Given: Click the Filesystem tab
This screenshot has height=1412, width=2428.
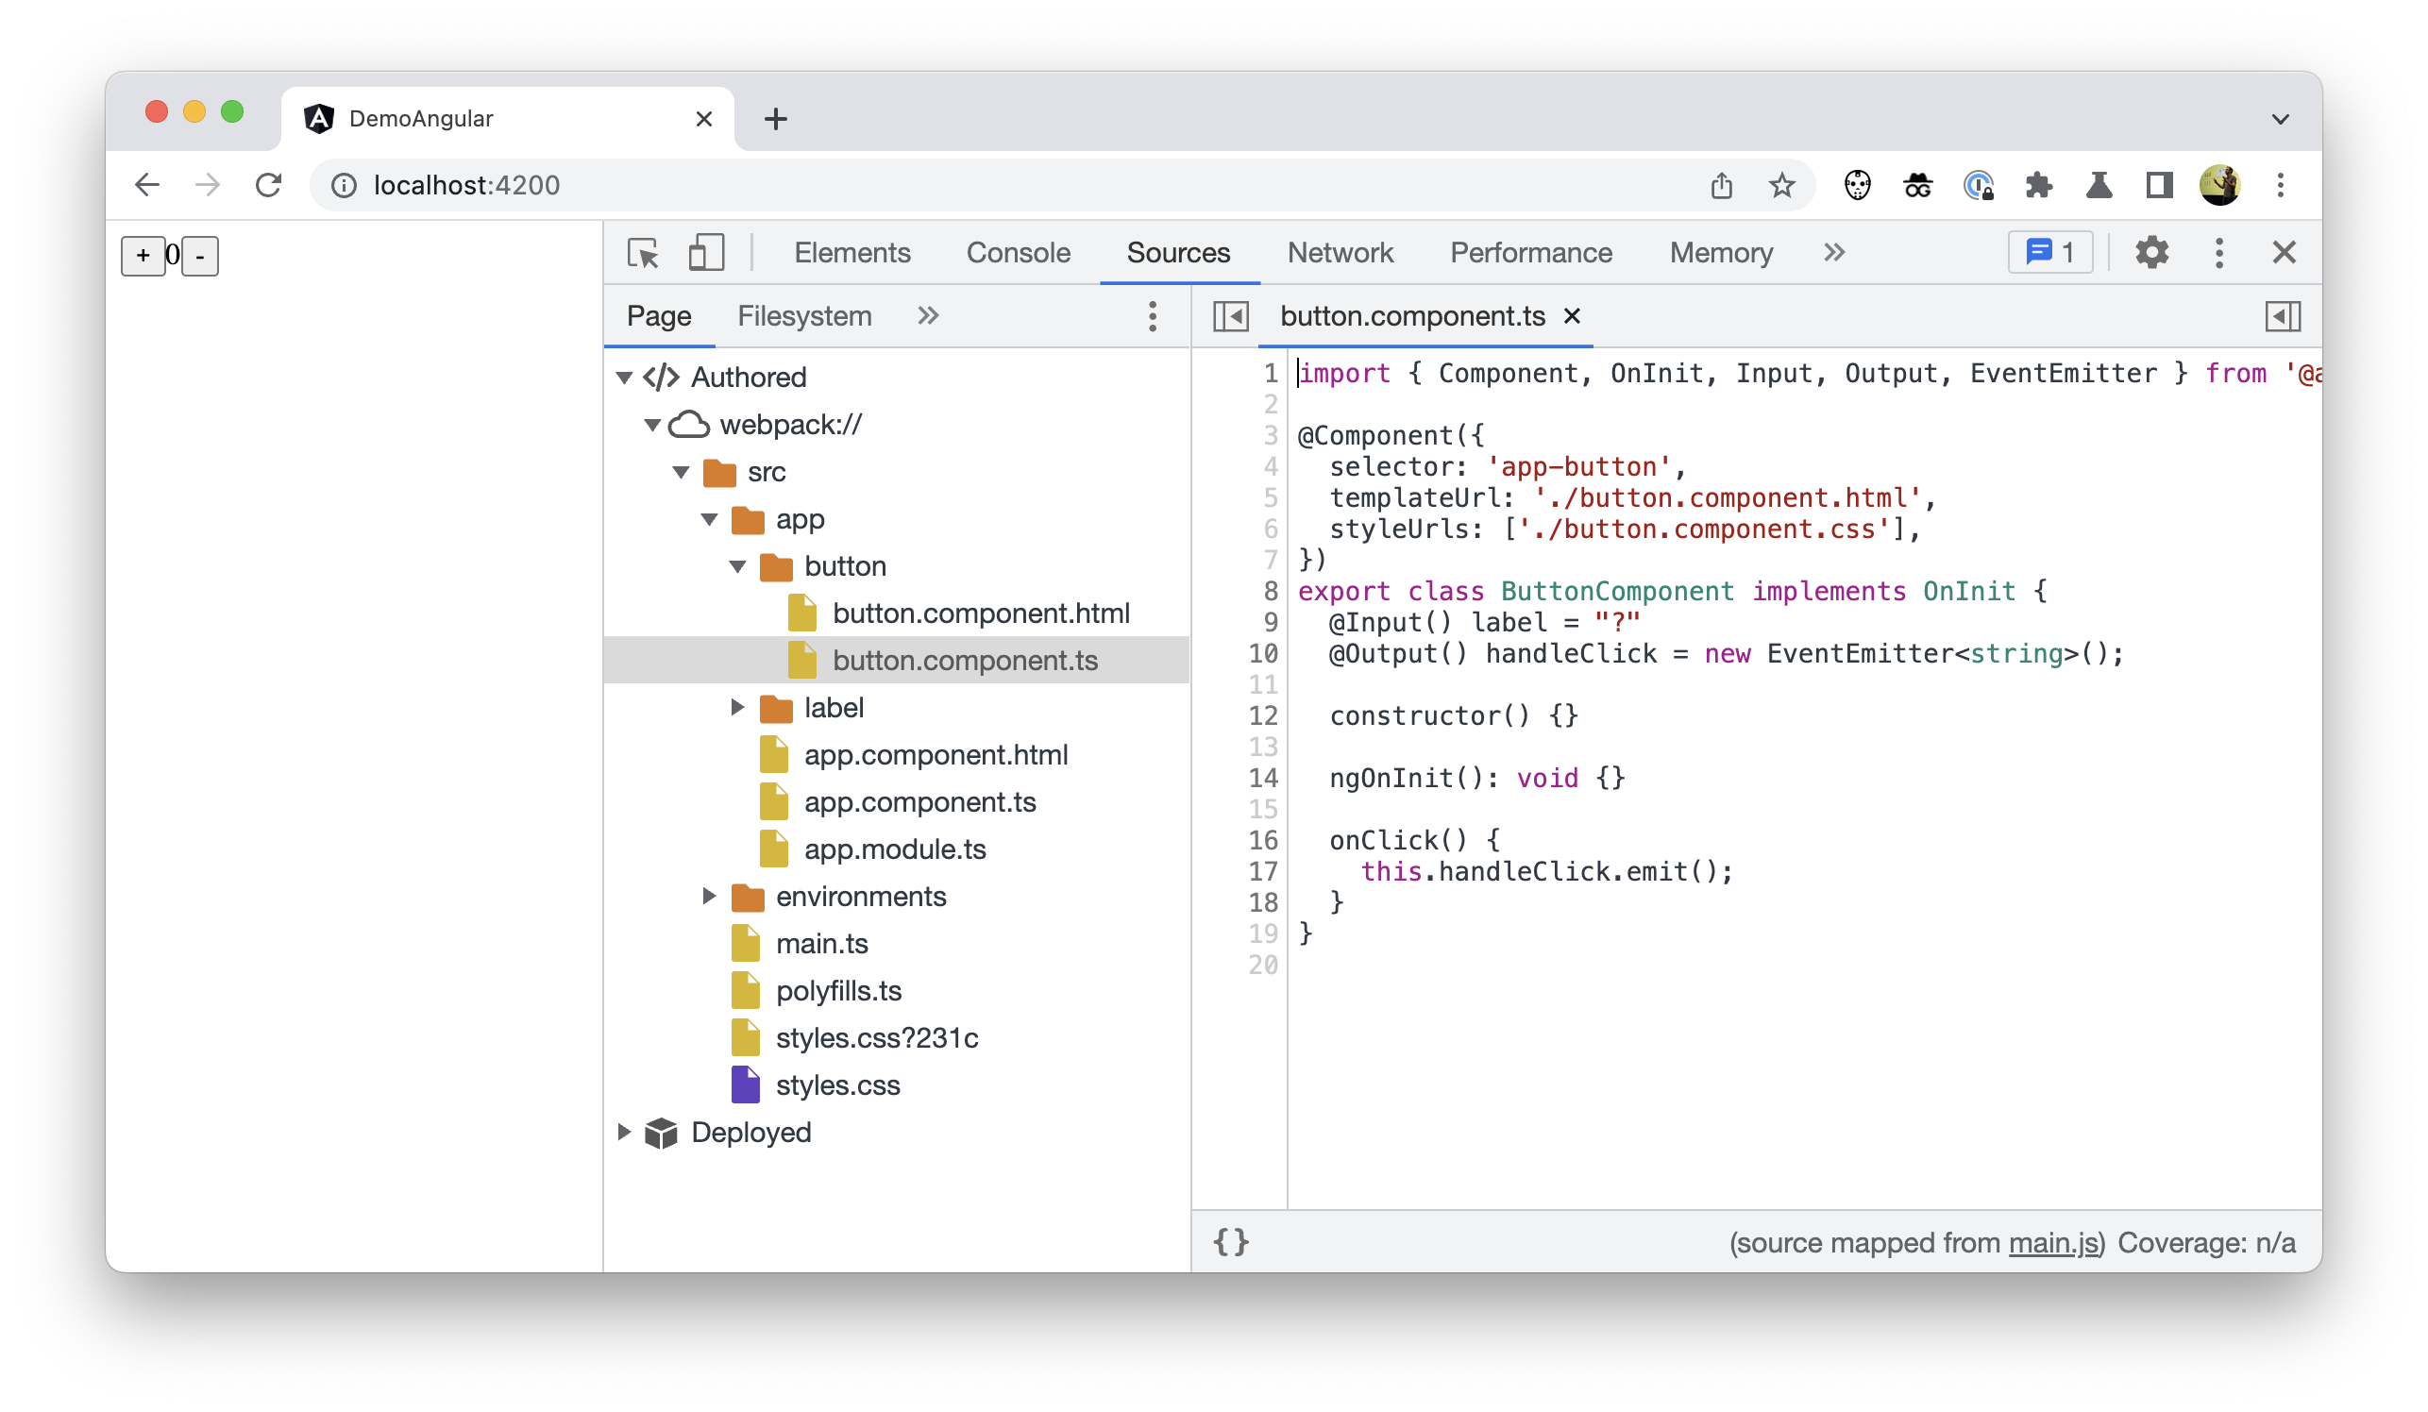Looking at the screenshot, I should point(805,314).
